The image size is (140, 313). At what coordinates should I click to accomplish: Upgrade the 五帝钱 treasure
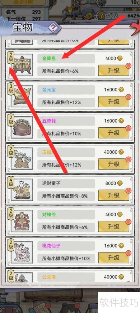(x=114, y=133)
